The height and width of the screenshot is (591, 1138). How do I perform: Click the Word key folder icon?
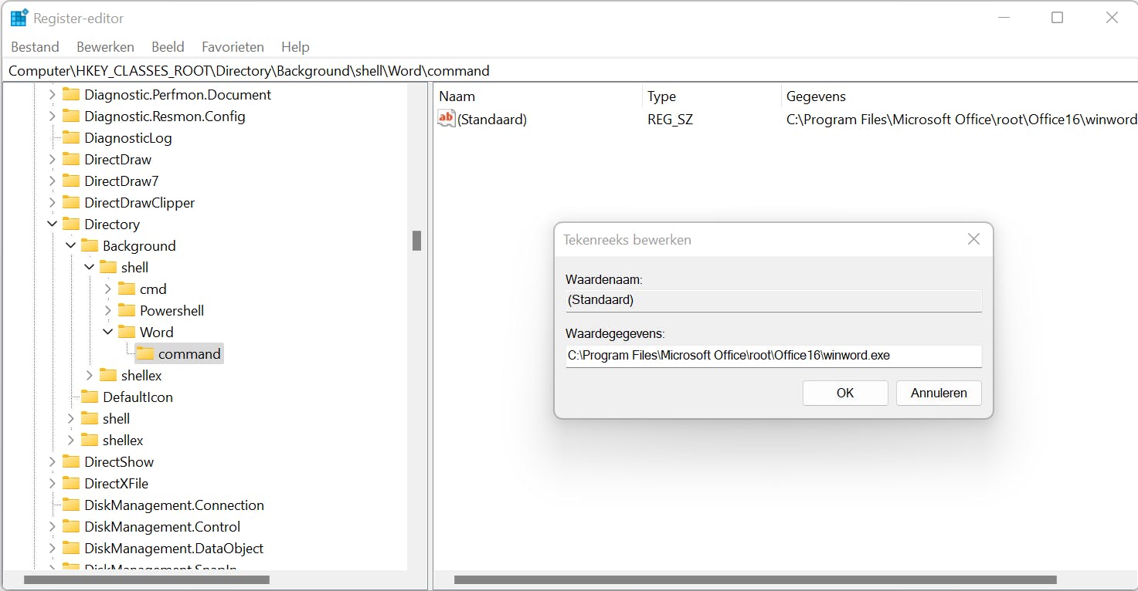127,333
